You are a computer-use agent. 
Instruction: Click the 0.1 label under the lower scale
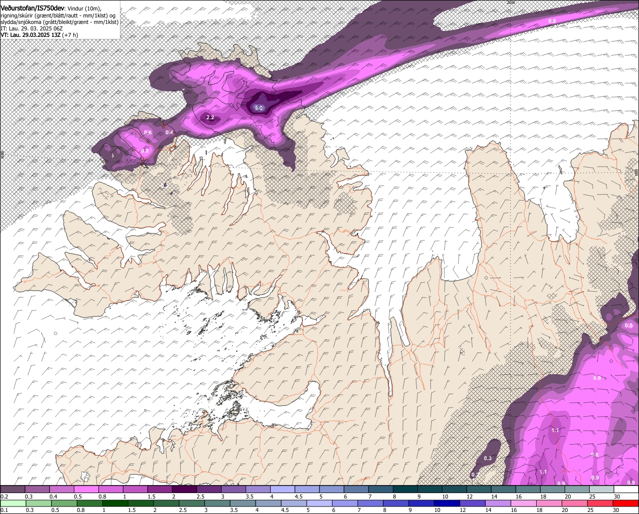click(x=4, y=510)
